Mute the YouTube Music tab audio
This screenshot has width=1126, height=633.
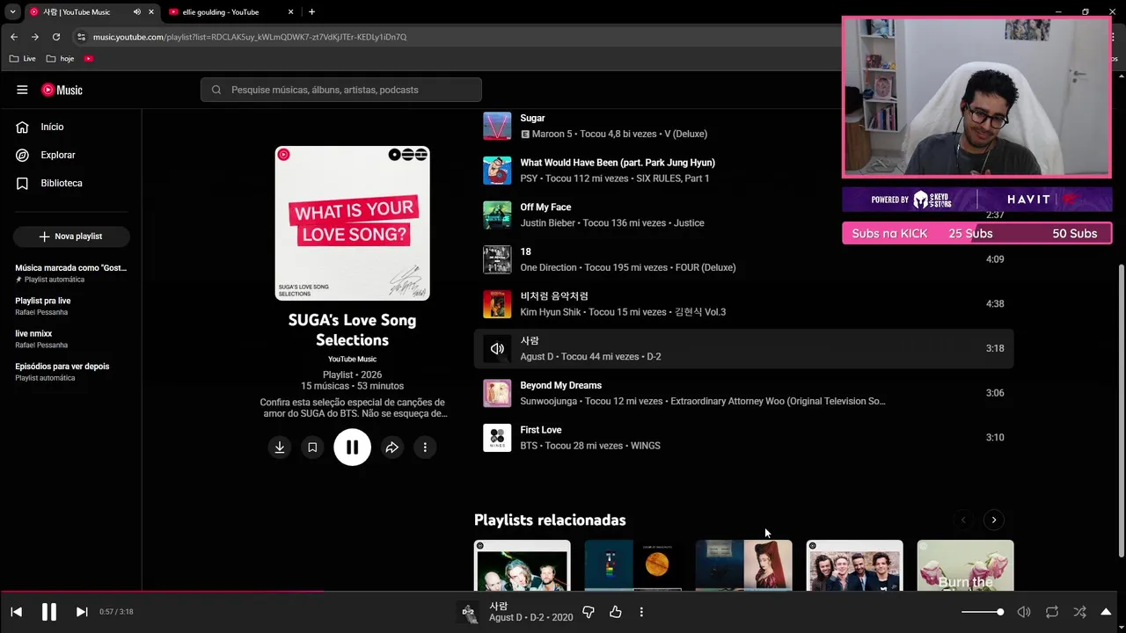(x=137, y=12)
